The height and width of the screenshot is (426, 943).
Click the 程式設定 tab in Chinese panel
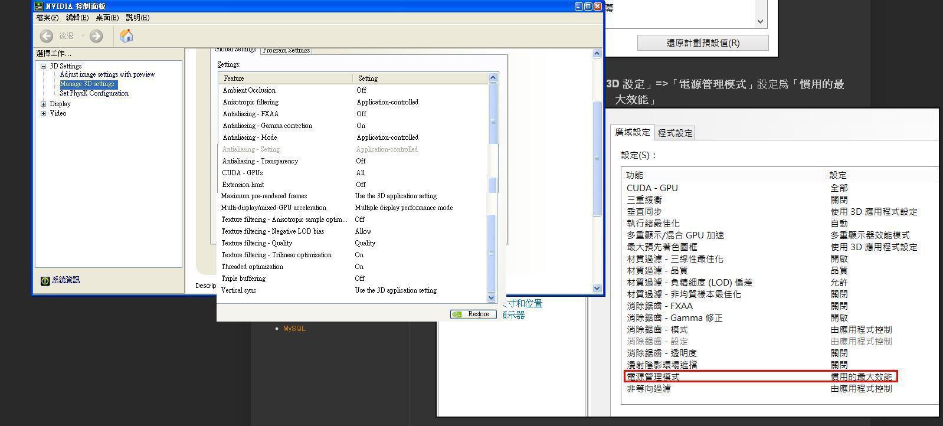675,133
